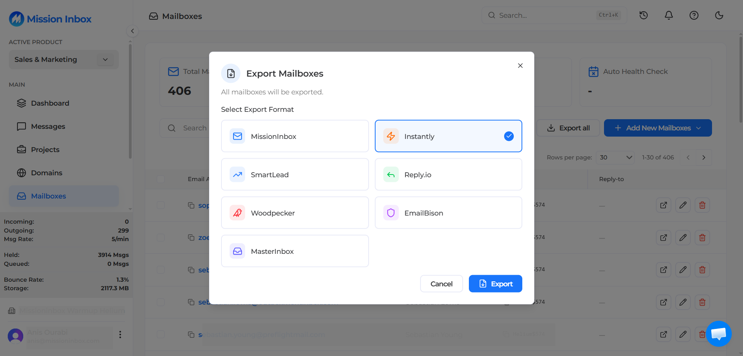Delete third row mailbox trash icon
This screenshot has width=743, height=356.
pos(702,270)
